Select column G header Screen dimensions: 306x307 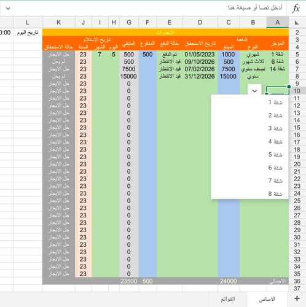click(x=129, y=22)
